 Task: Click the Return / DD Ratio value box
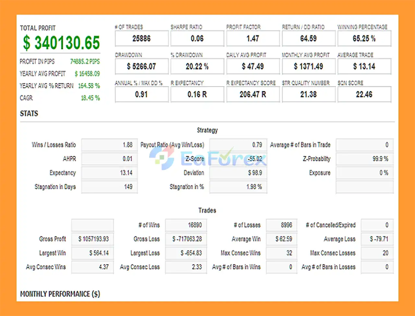click(308, 39)
